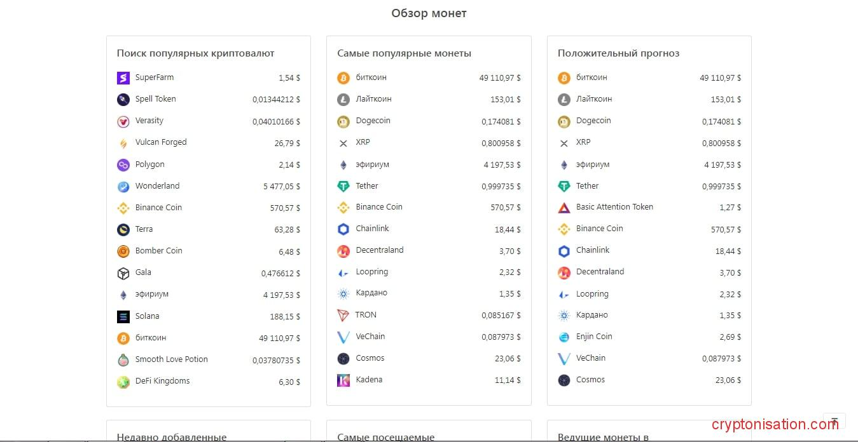Viewport: 858px width, 442px height.
Task: Open Wonderland coin page
Action: click(157, 186)
